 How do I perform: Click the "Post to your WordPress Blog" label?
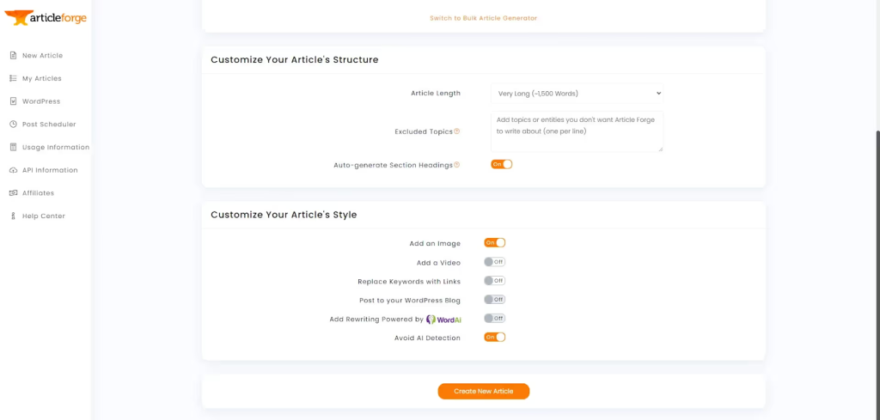click(x=410, y=301)
